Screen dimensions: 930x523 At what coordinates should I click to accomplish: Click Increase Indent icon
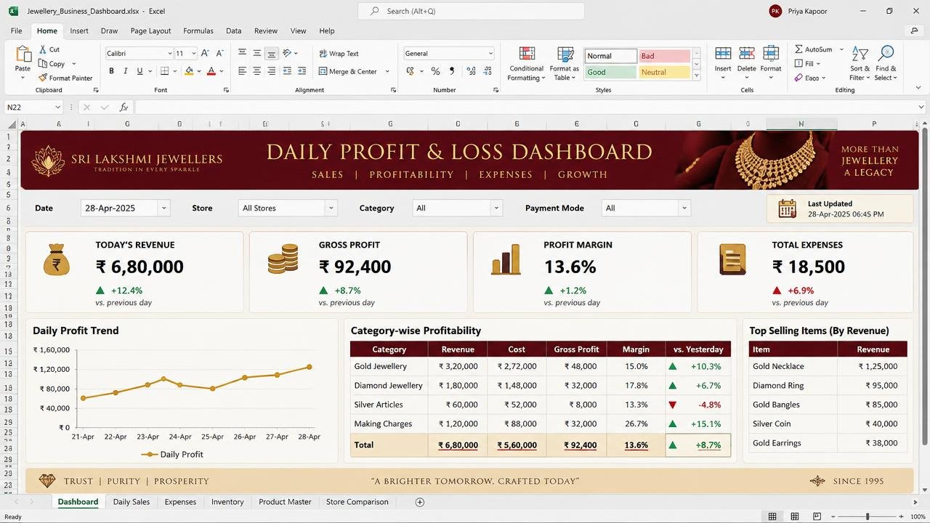point(301,71)
